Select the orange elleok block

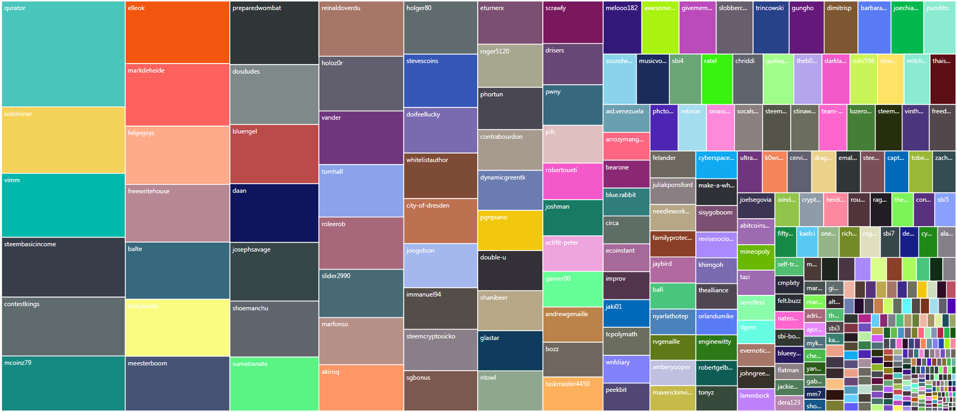(177, 32)
